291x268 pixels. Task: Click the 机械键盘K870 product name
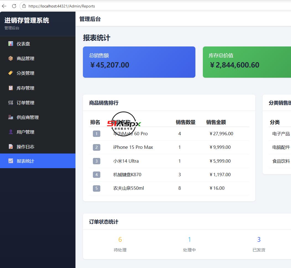pos(127,175)
